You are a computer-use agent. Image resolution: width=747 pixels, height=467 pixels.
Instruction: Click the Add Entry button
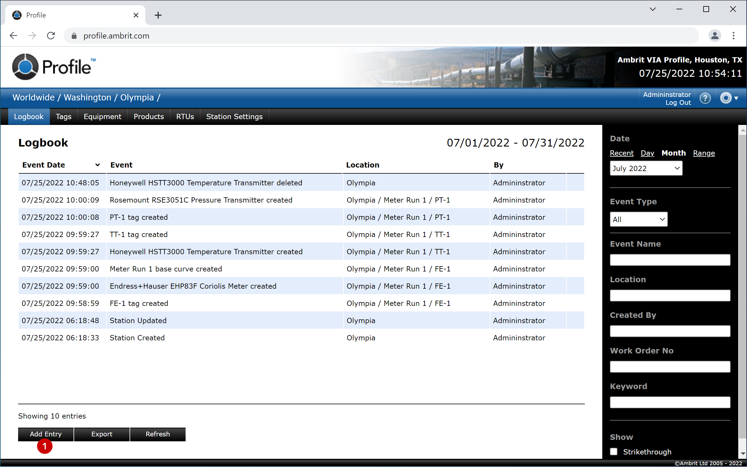(x=46, y=434)
